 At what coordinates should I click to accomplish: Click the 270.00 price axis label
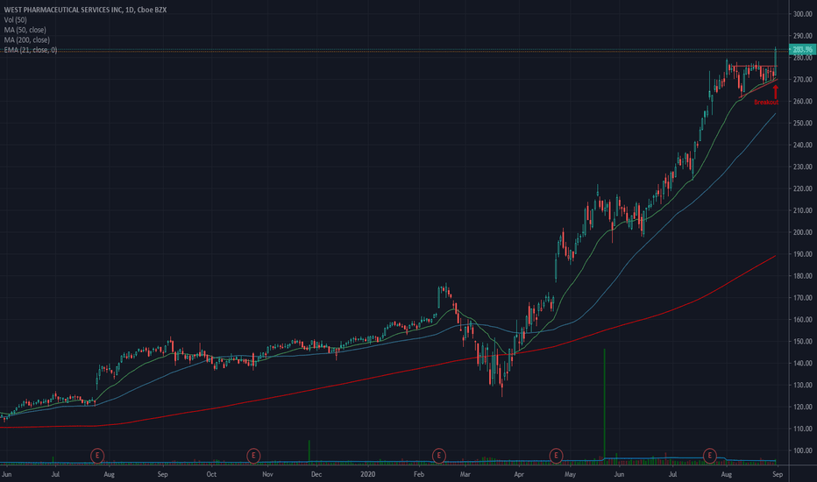(803, 80)
